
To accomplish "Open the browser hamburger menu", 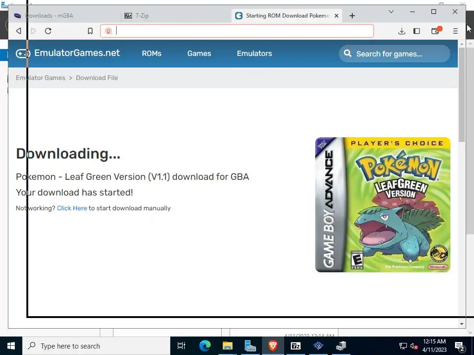I will click(455, 31).
